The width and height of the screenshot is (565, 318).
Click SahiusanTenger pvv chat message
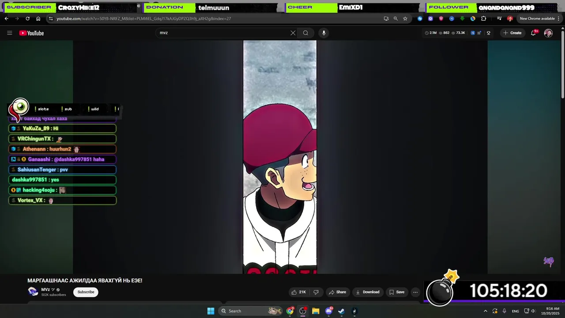tap(62, 170)
